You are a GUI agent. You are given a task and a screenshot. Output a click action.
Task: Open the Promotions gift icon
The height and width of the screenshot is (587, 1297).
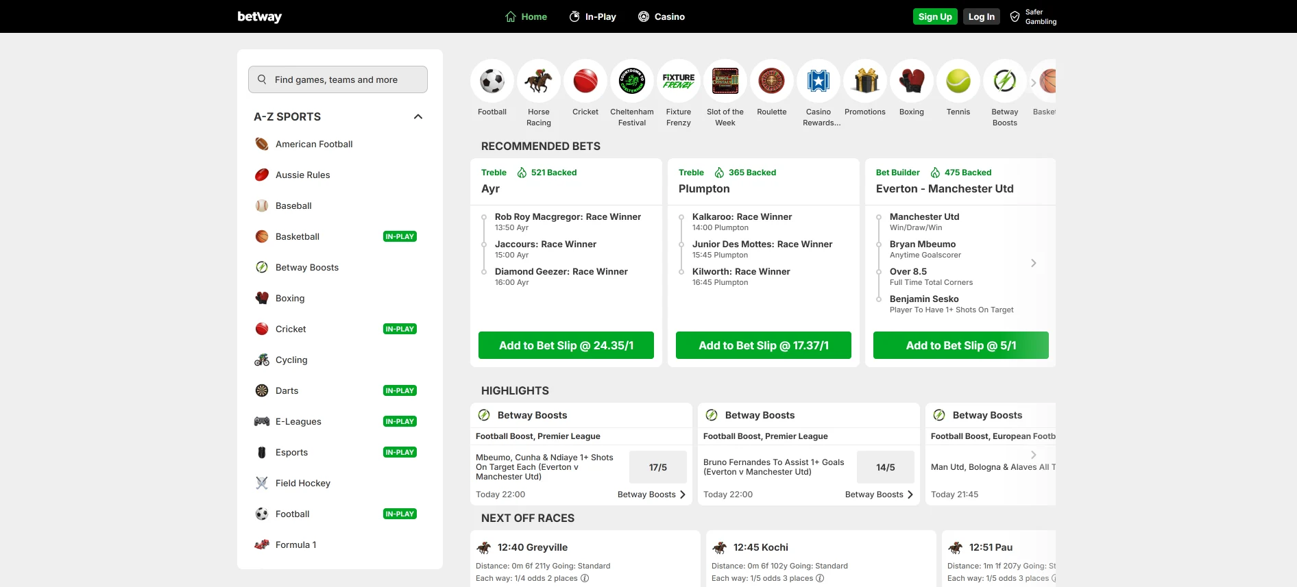(865, 82)
